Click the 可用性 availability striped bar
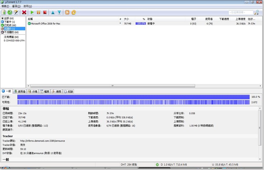This screenshot has width=264, height=170. (133, 102)
